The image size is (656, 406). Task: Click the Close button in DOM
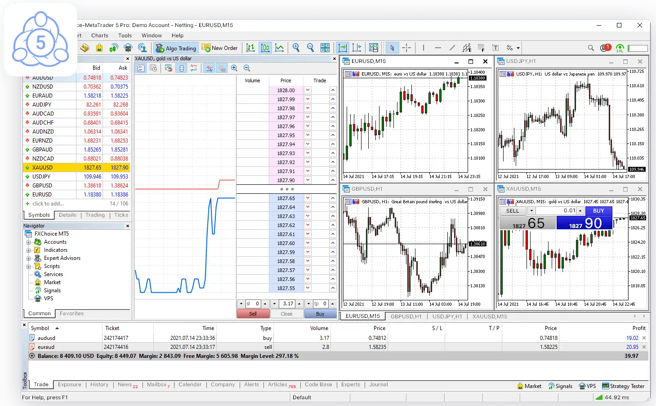click(286, 314)
